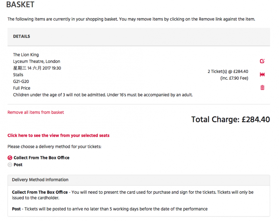Click the Full Price ticket type text
The width and height of the screenshot is (279, 221).
22,88
